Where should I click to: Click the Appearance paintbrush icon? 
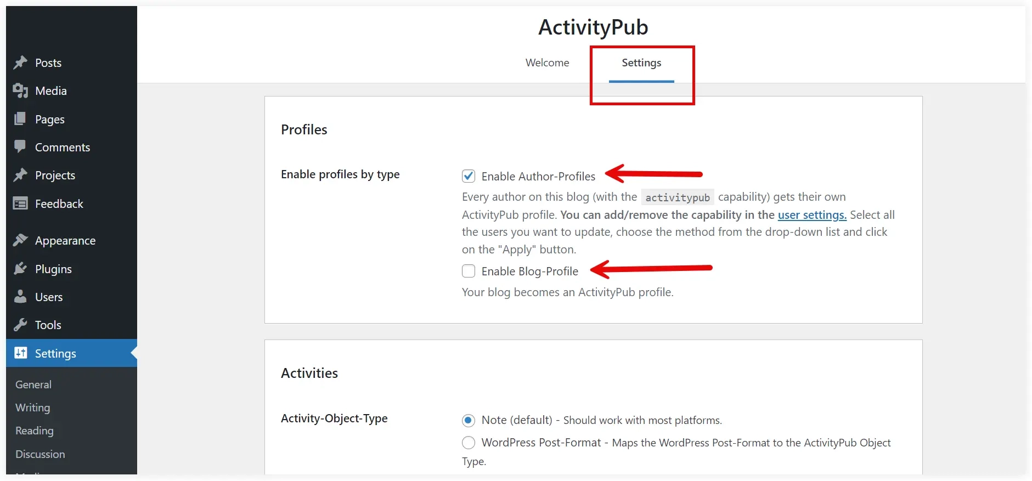[x=20, y=240]
